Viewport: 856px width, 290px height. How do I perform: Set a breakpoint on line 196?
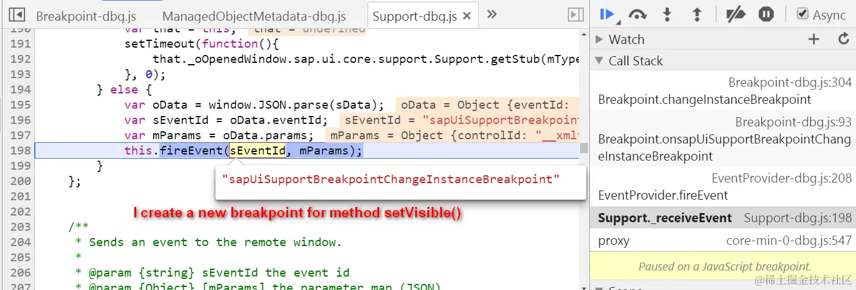point(21,120)
